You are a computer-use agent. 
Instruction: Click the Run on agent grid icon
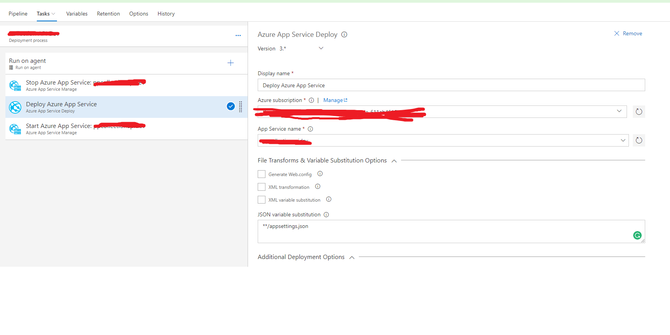click(x=11, y=67)
